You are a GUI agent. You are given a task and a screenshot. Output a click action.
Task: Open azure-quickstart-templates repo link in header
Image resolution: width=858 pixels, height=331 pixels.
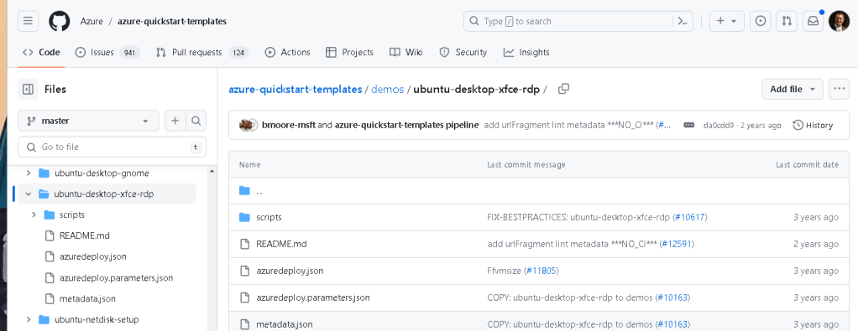172,21
